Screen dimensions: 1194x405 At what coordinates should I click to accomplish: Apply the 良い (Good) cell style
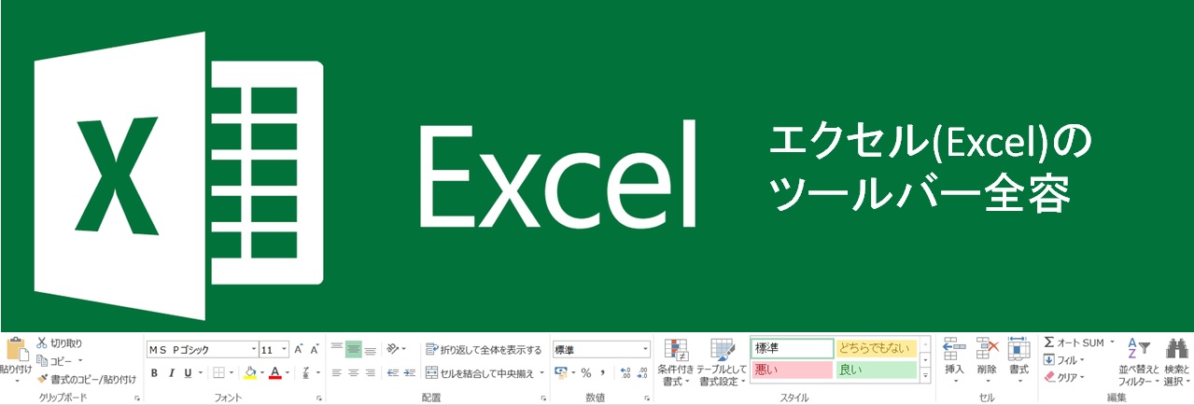pyautogui.click(x=877, y=370)
